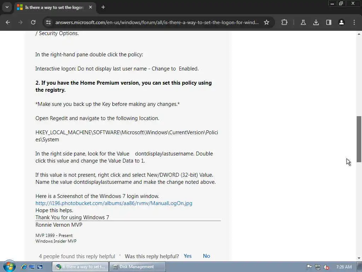This screenshot has width=362, height=272.
Task: Switch to Chrome taskbar window button
Action: coord(80,267)
